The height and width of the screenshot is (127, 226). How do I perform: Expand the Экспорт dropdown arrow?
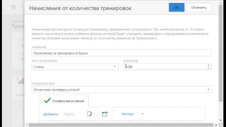[x=142, y=114]
